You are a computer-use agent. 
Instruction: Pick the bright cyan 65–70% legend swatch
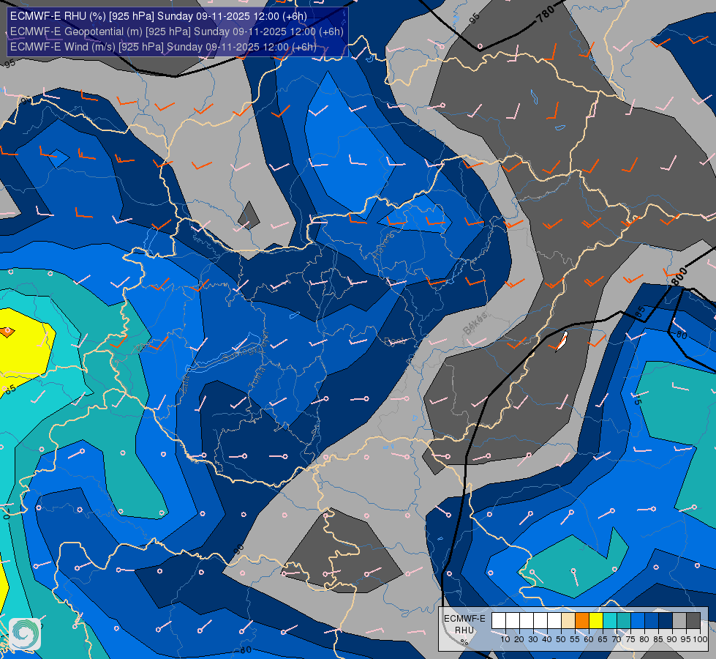click(610, 621)
